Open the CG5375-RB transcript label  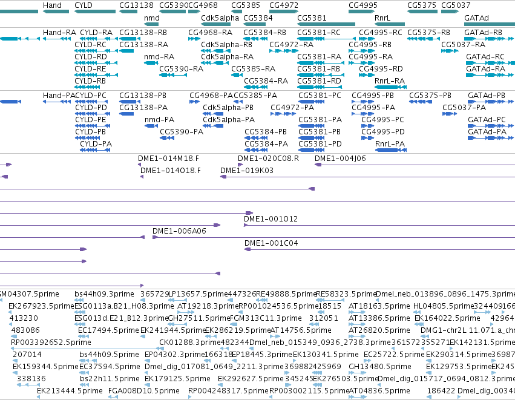(x=428, y=33)
